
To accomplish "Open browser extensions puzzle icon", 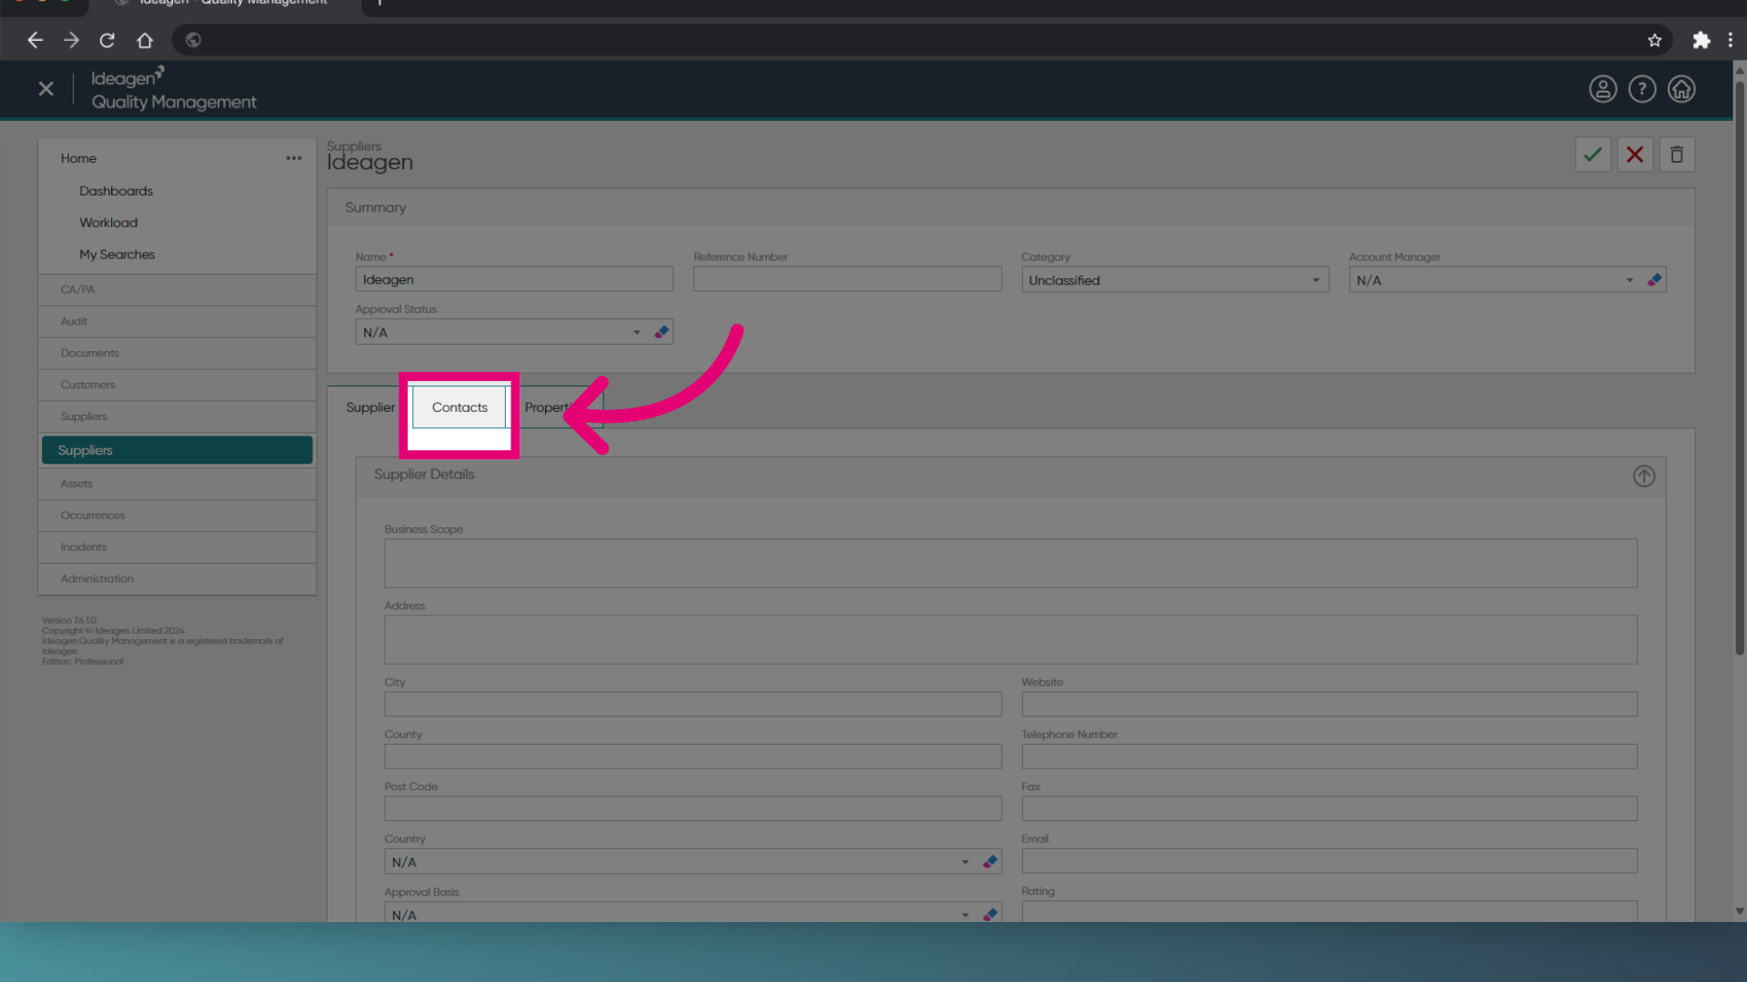I will pyautogui.click(x=1701, y=40).
